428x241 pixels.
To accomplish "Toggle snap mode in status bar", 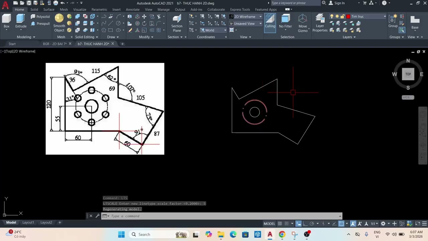I will (x=287, y=224).
